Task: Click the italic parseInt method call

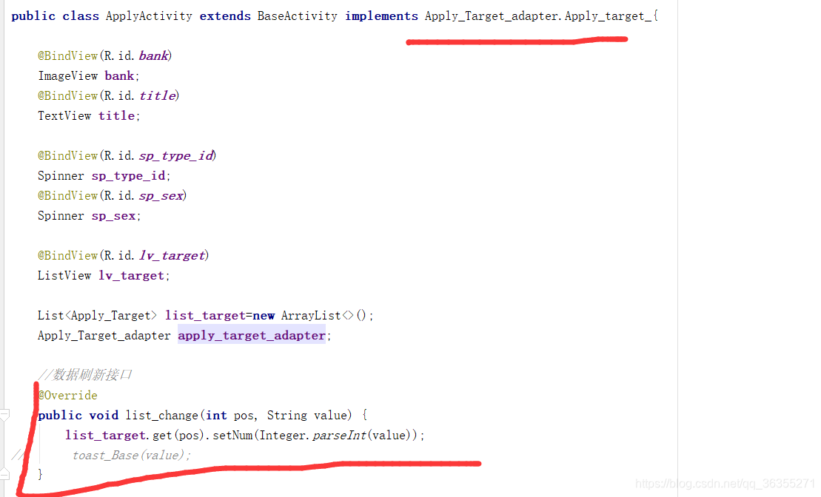Action: click(x=339, y=436)
